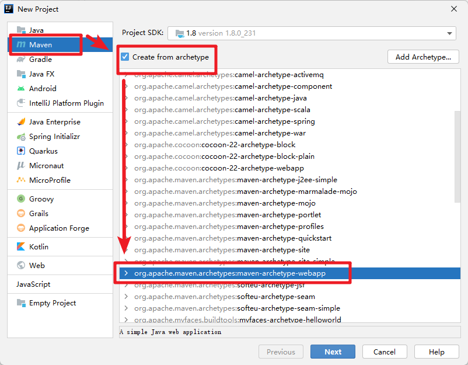Click the Kotlin K icon

[21, 246]
